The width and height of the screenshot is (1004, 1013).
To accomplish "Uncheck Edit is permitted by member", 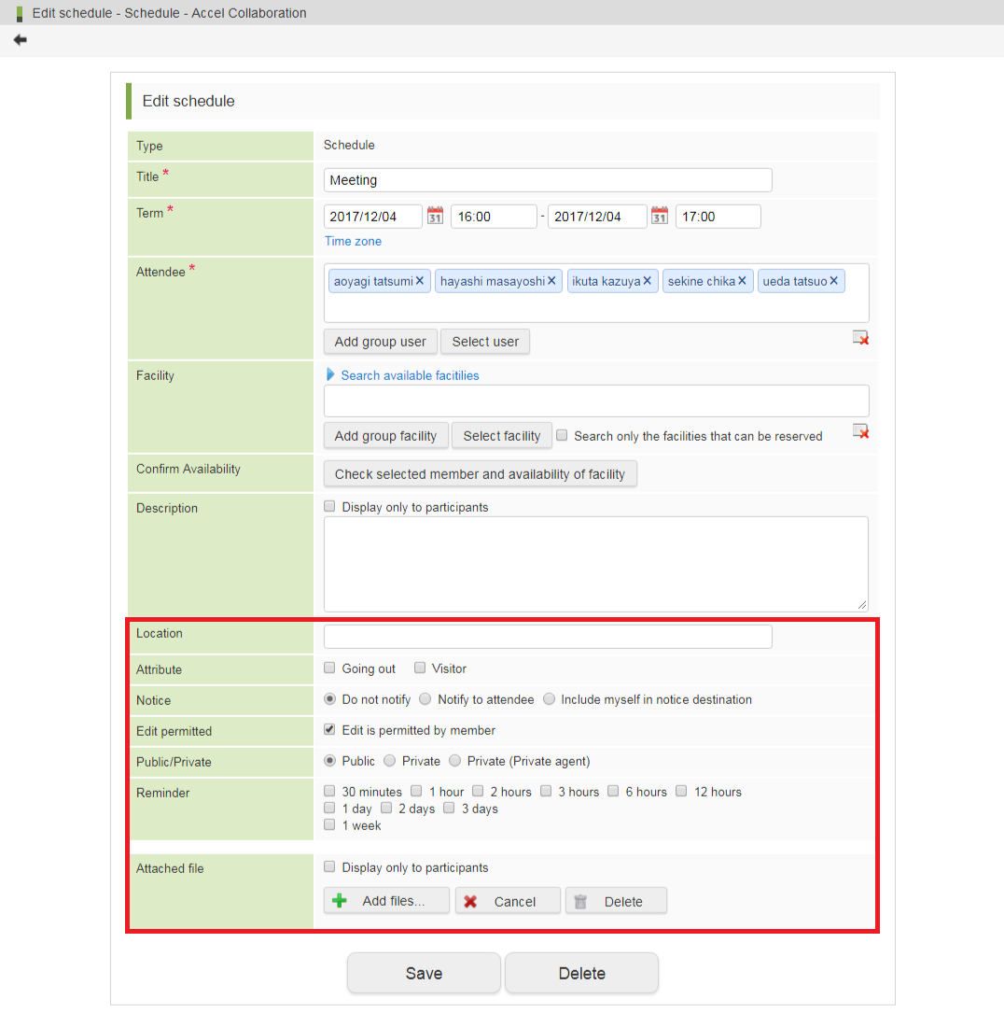I will [329, 730].
